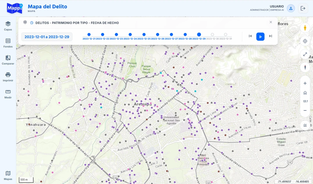
Task: Select timeline marker 2023-12-27
Action: [x=171, y=35]
